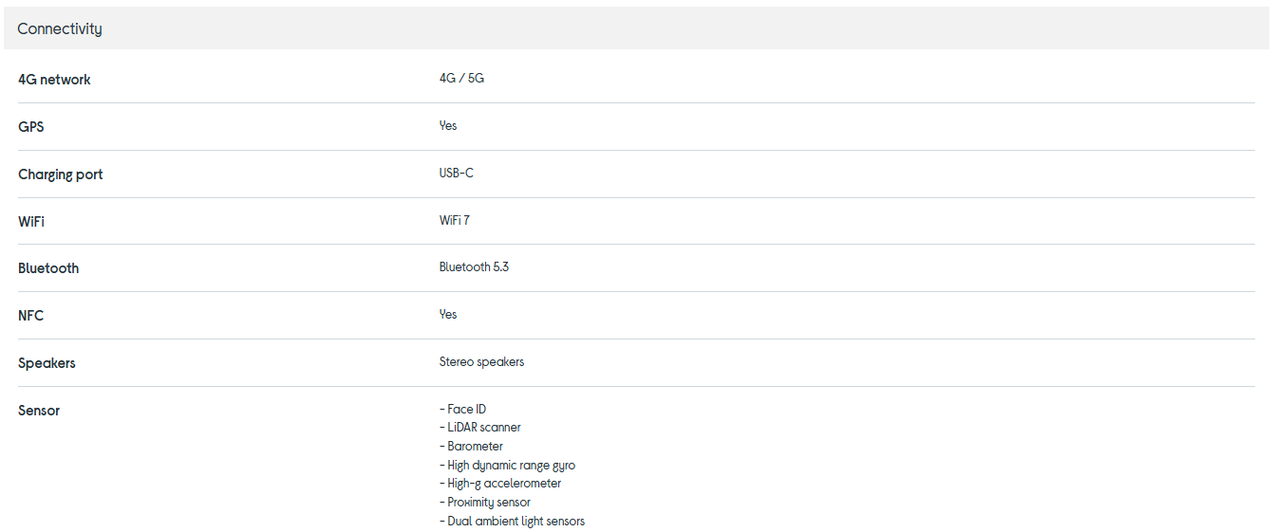This screenshot has width=1275, height=532.
Task: Click the Sensor row label
Action: coord(39,411)
